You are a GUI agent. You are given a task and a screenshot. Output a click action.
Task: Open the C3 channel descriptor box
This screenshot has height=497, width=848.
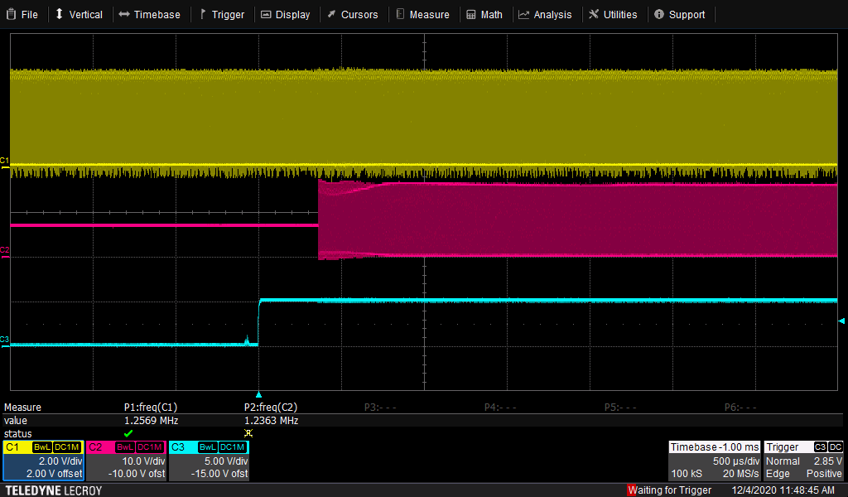[x=208, y=461]
